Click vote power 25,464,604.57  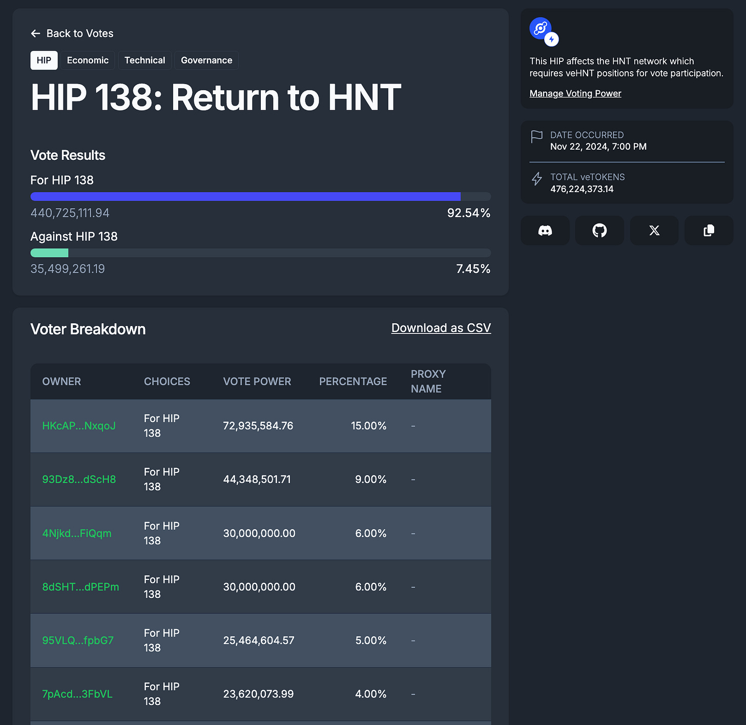click(x=259, y=640)
